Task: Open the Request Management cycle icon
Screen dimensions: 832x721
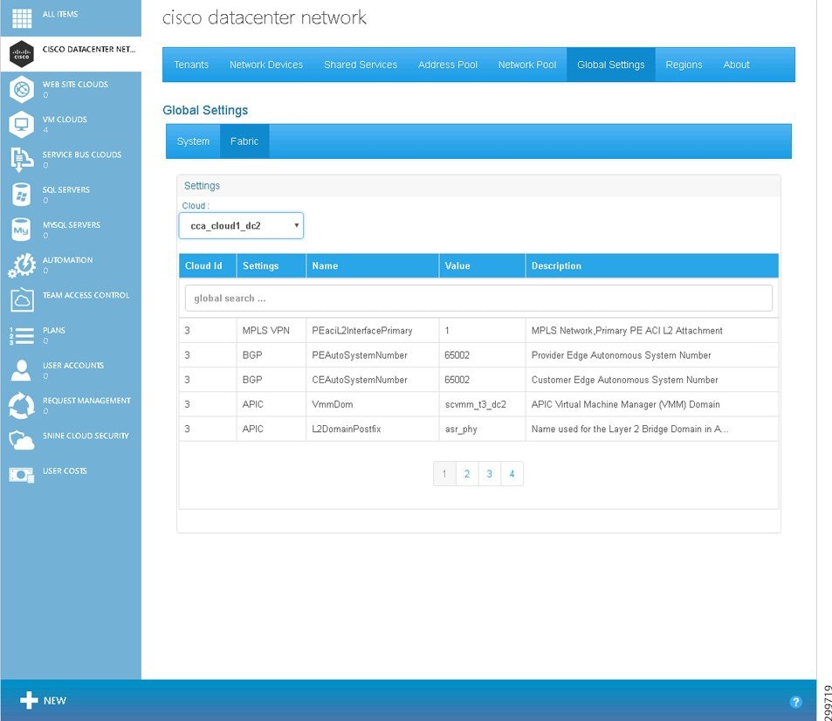Action: (x=22, y=405)
